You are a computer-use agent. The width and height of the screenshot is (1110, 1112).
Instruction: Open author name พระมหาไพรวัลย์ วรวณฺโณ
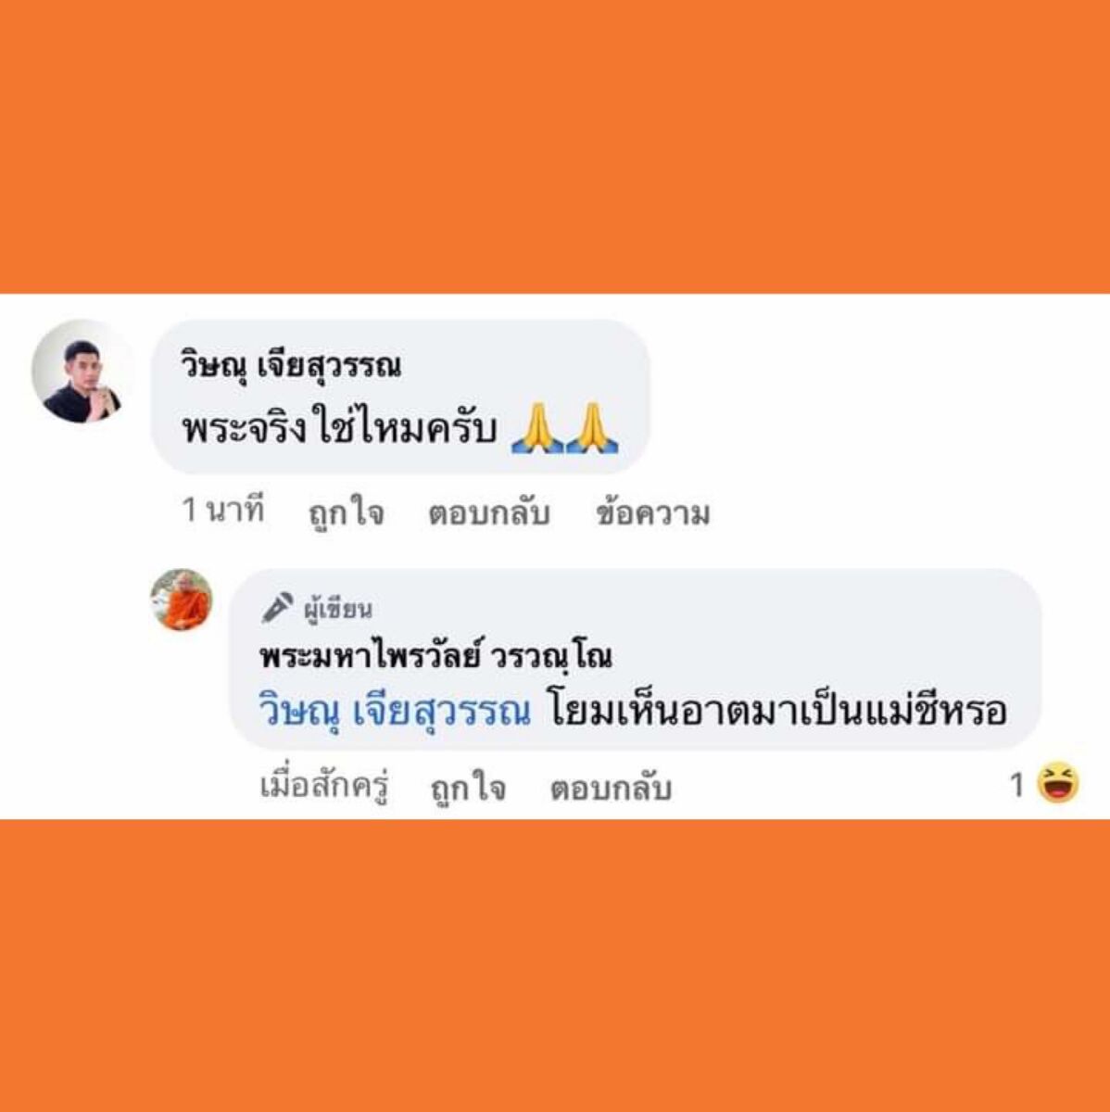[x=435, y=656]
